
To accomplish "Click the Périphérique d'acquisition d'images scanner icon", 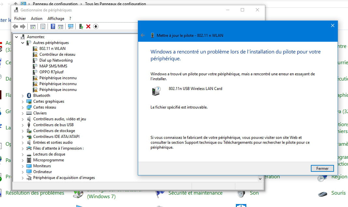I will click(x=29, y=178).
